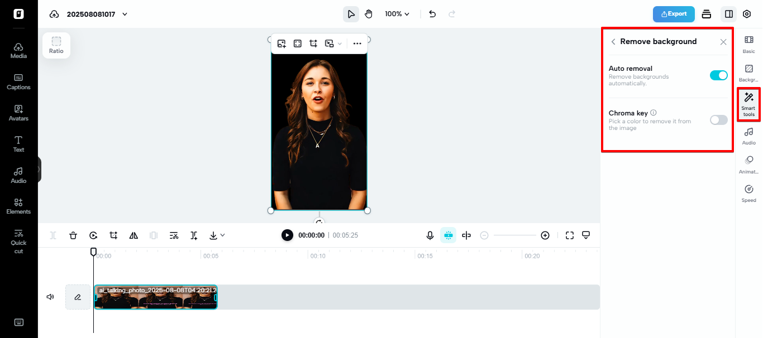Switch to the right-side Audio tab
Image resolution: width=763 pixels, height=338 pixels.
pyautogui.click(x=749, y=136)
